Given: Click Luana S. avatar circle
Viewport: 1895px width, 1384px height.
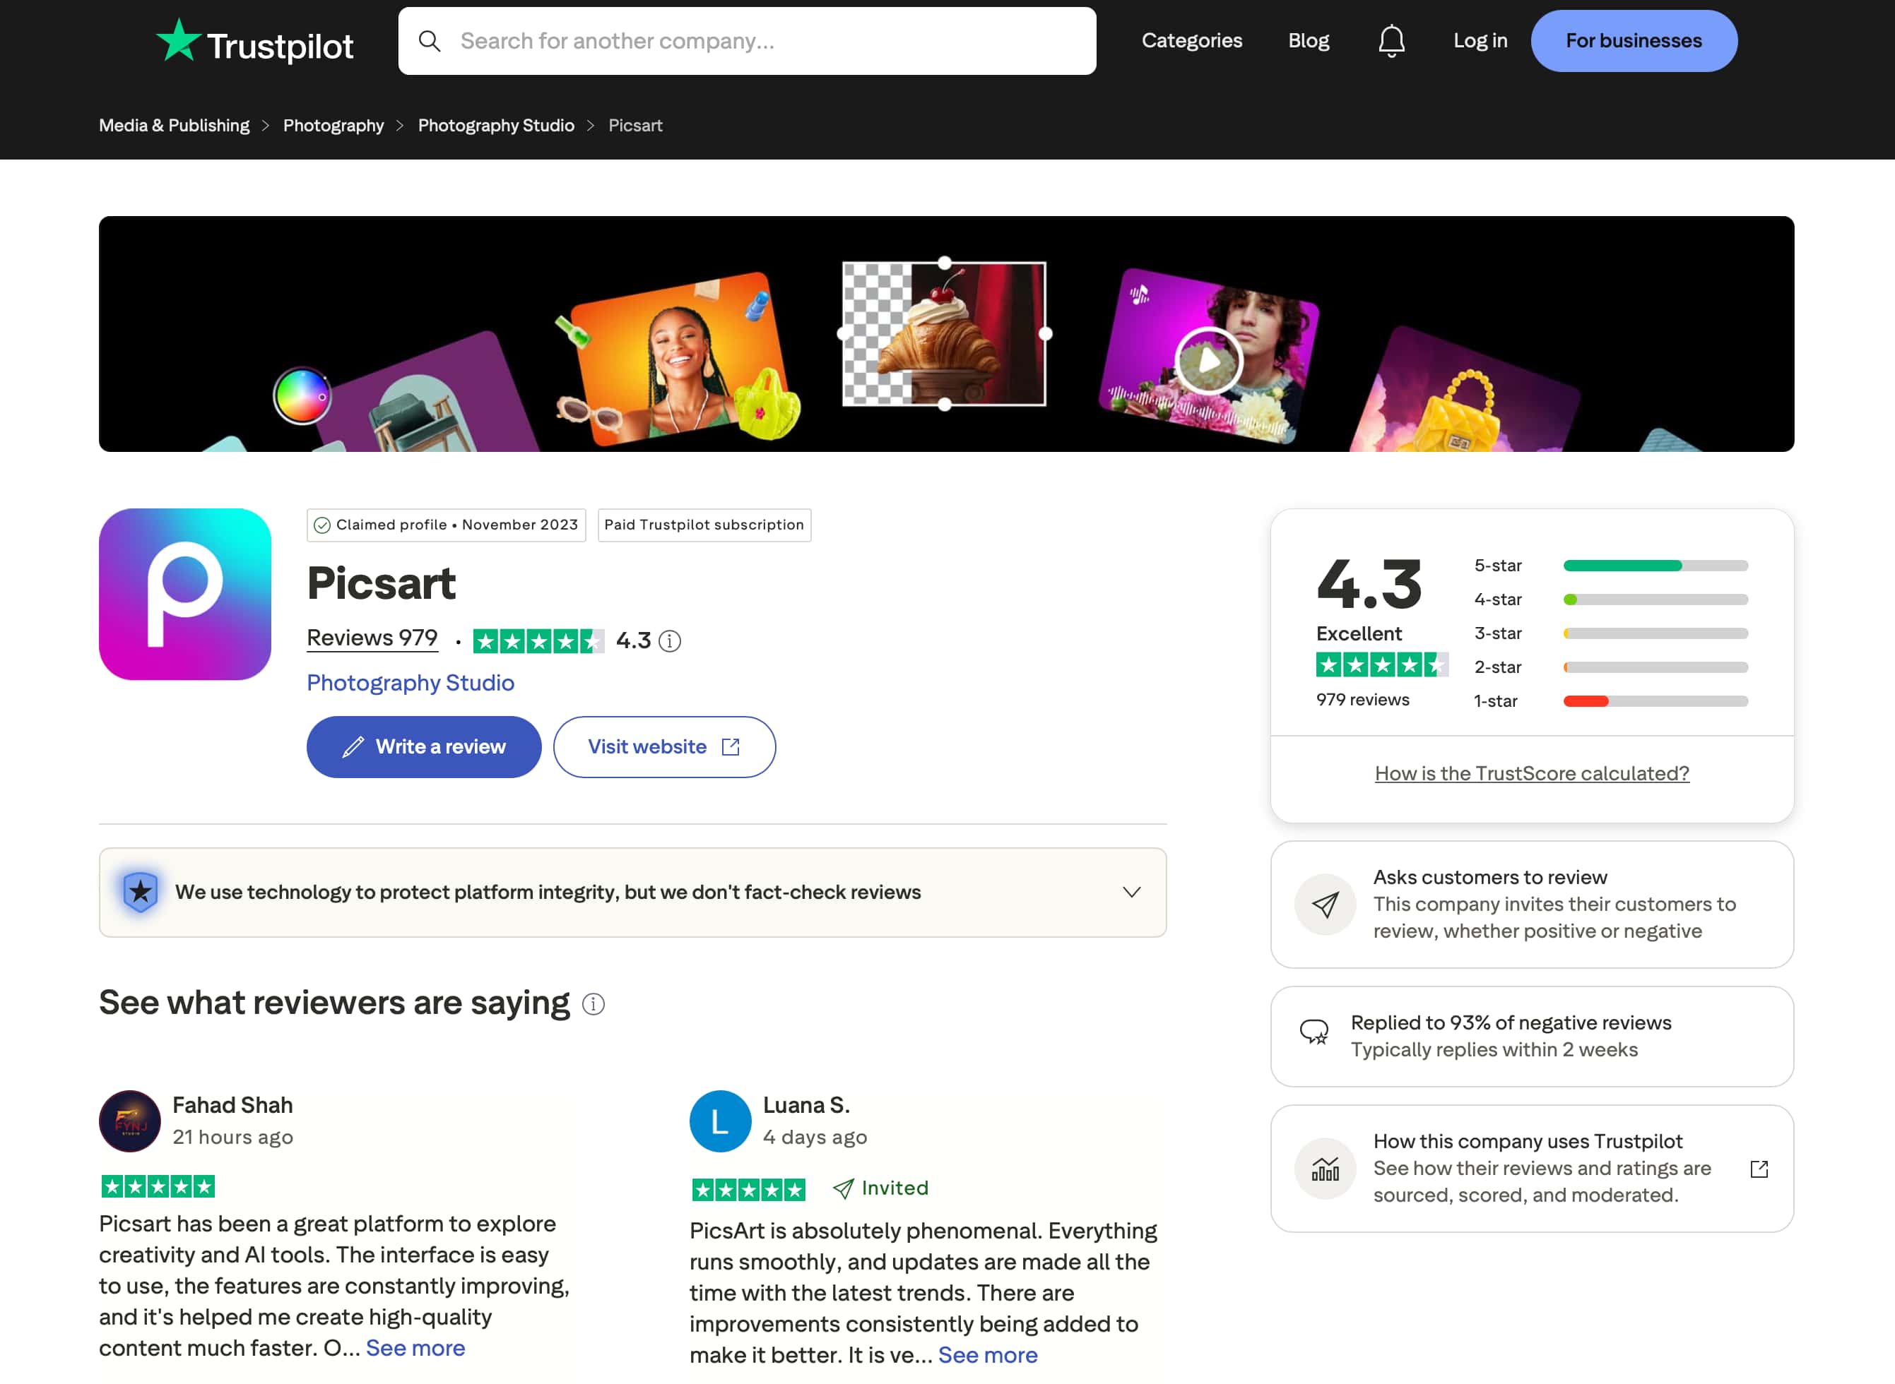Looking at the screenshot, I should [x=720, y=1121].
